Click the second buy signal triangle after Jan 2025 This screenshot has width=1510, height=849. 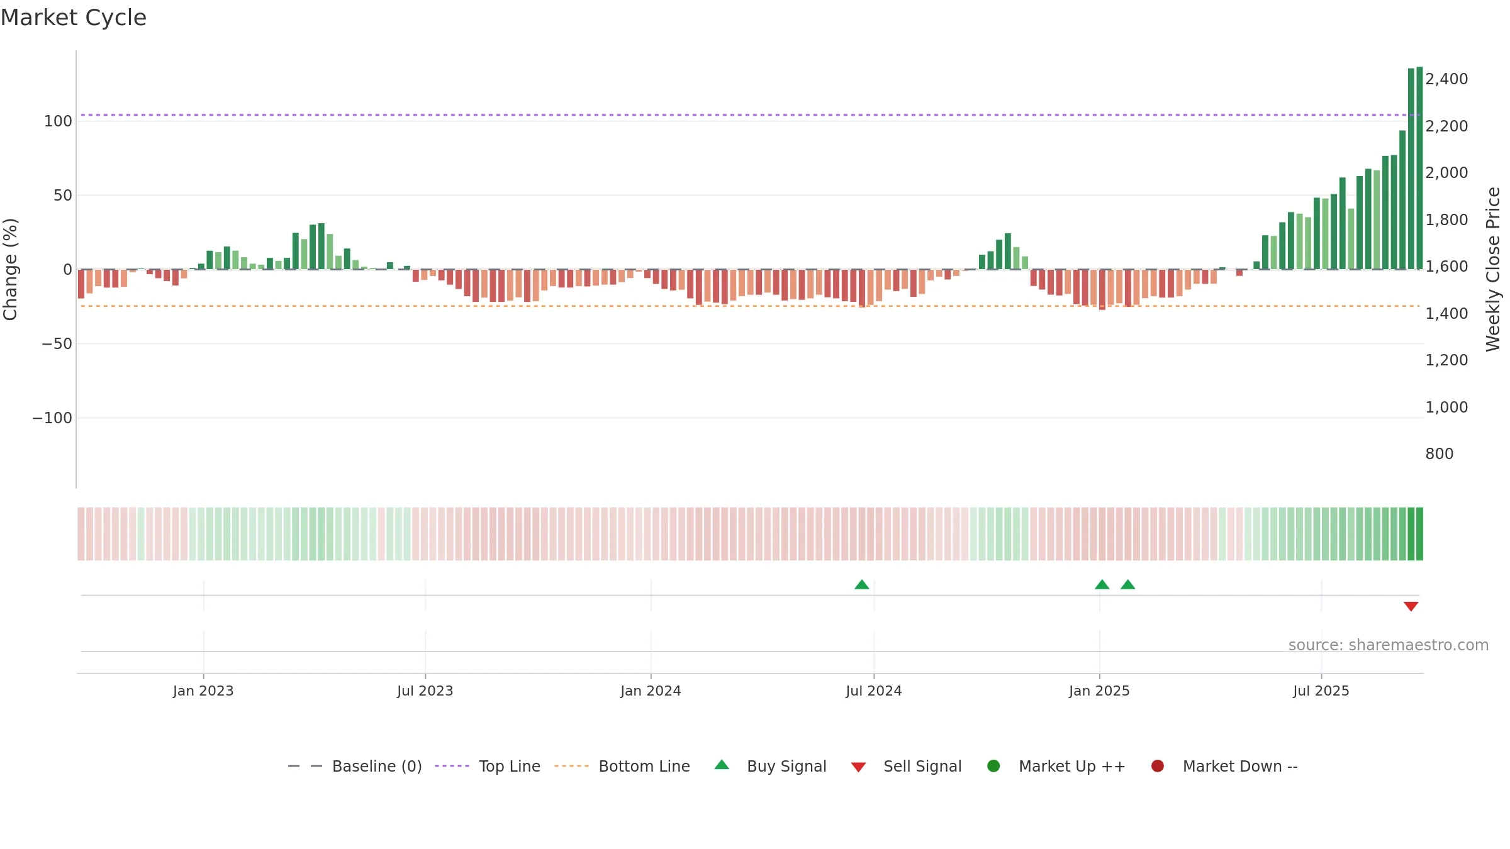[x=1128, y=585]
